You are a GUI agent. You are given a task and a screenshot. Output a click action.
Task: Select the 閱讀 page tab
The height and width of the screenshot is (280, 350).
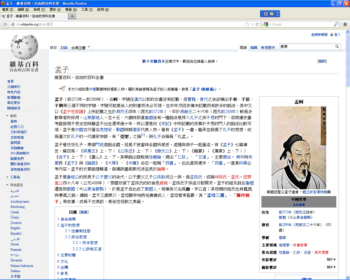(x=243, y=48)
